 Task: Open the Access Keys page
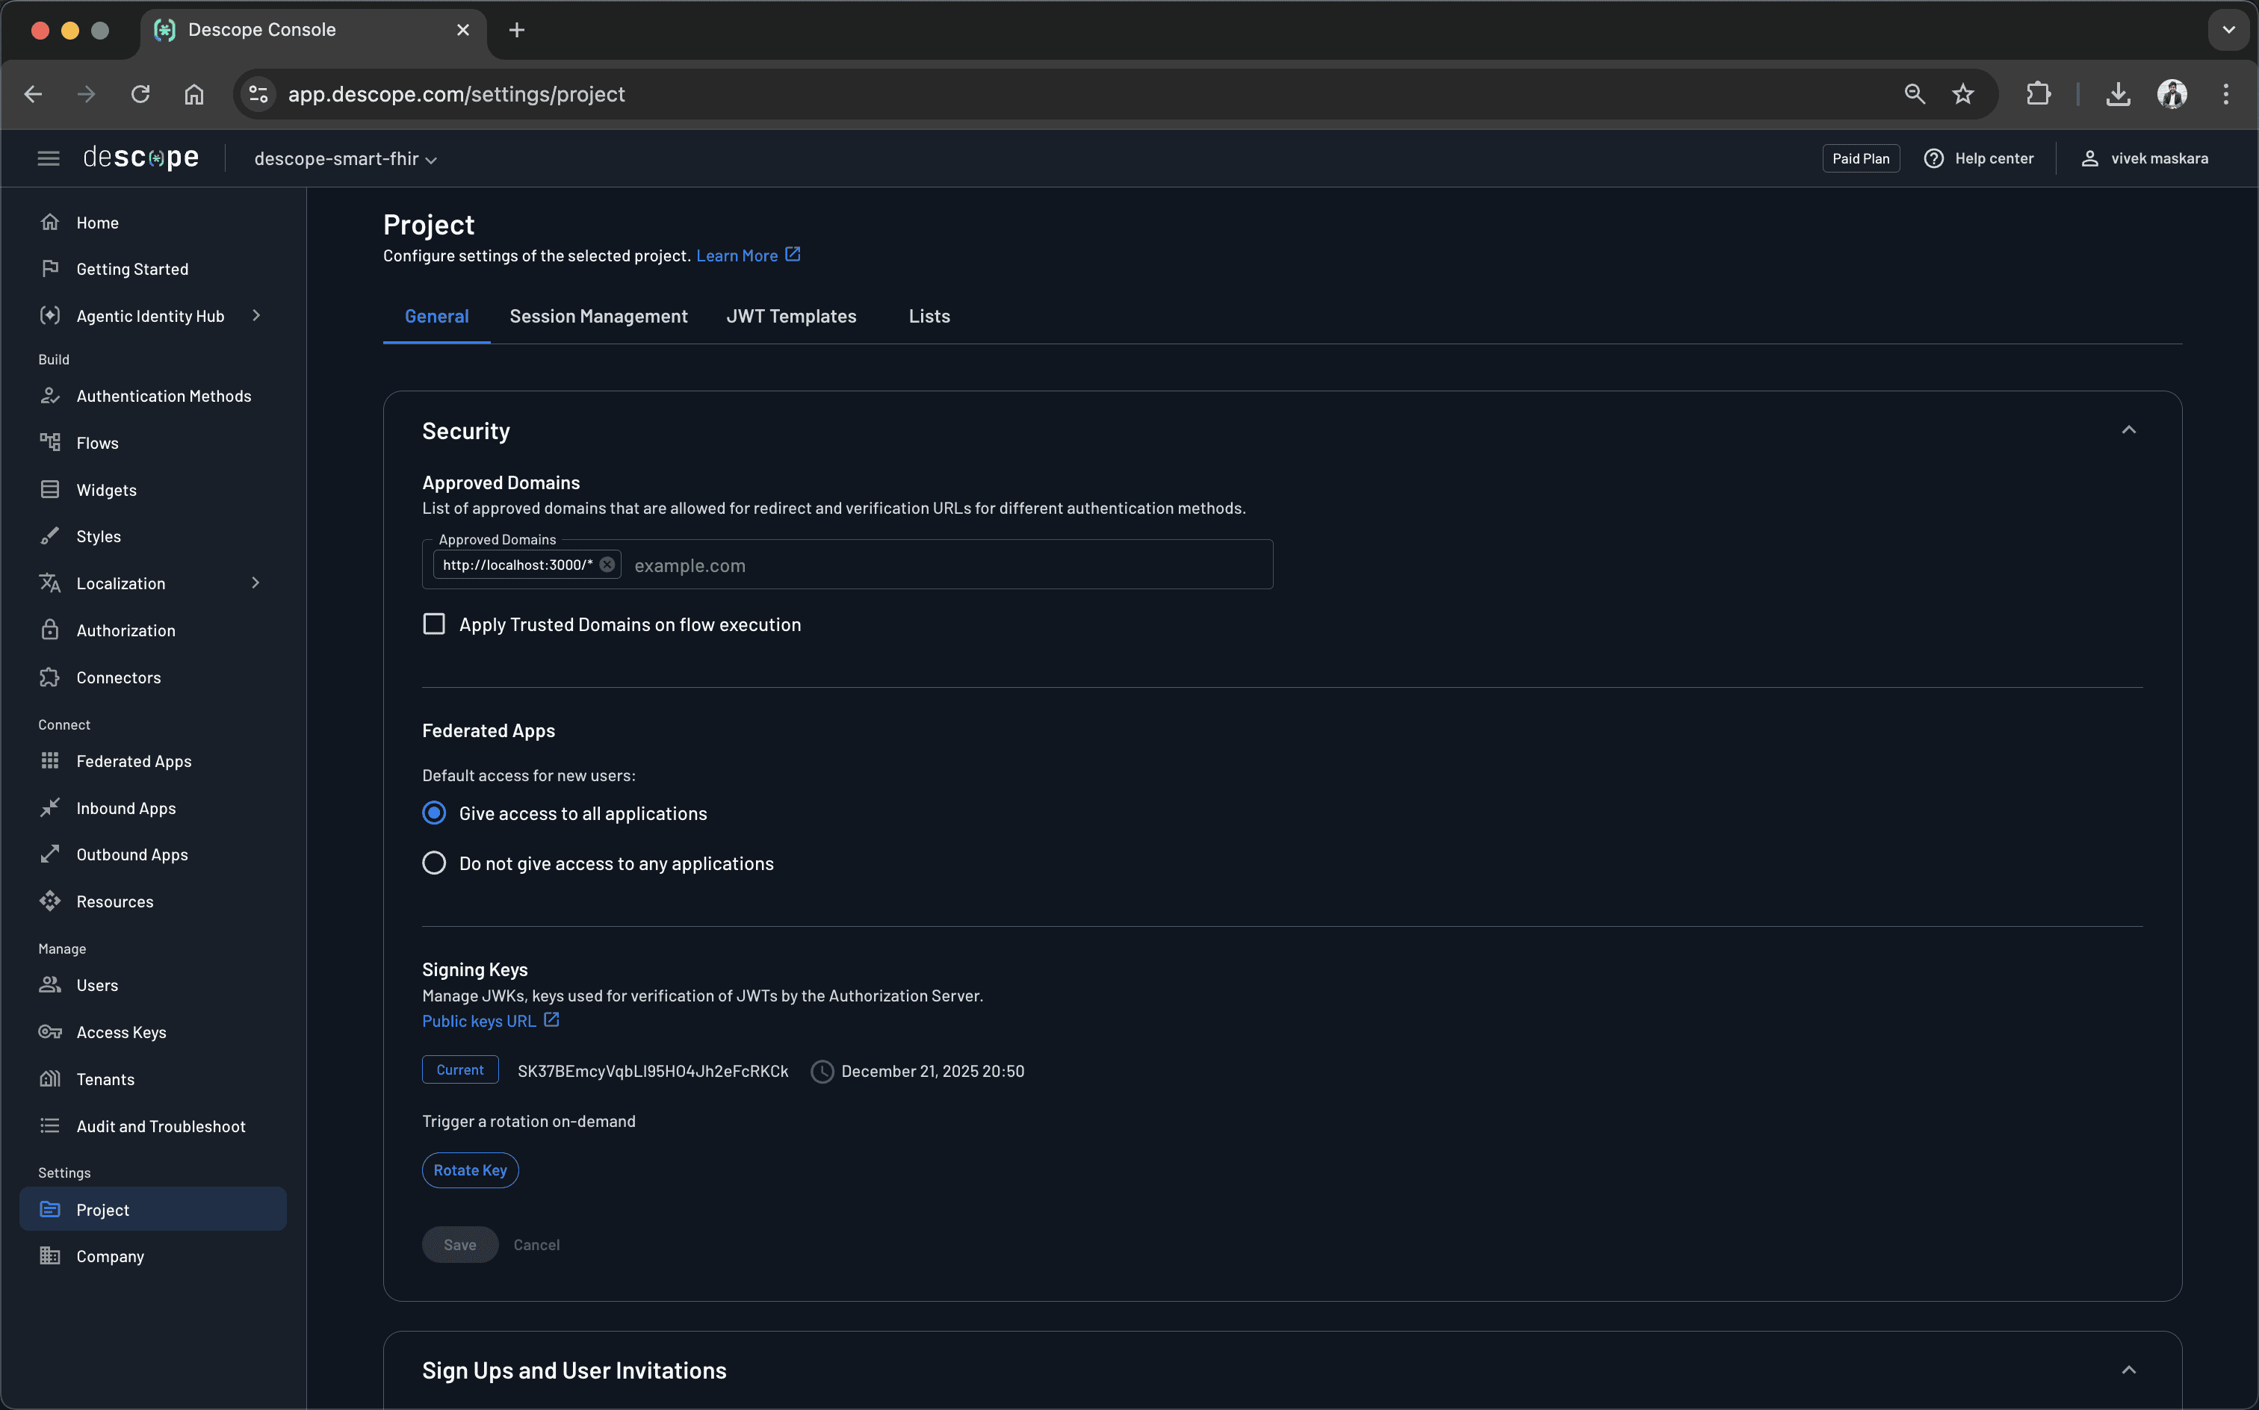coord(121,1031)
